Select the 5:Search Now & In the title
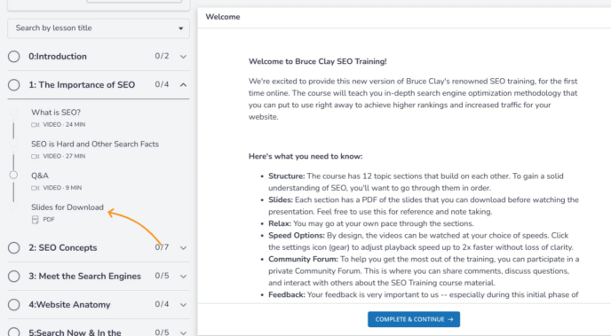Viewport: 611px width, 336px height. click(x=75, y=332)
